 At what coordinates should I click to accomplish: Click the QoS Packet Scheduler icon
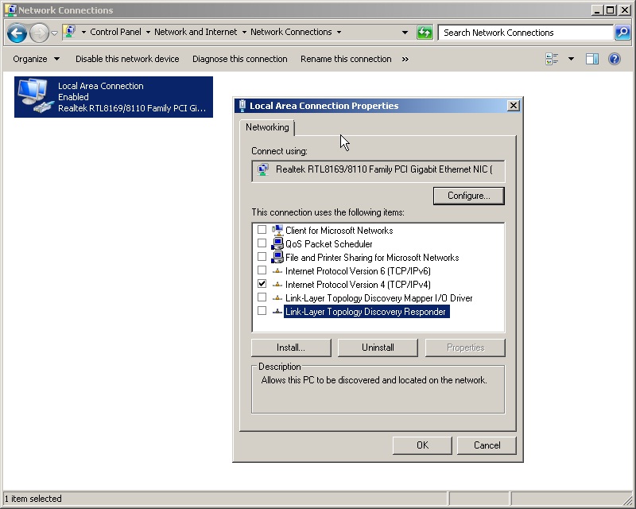click(x=277, y=243)
